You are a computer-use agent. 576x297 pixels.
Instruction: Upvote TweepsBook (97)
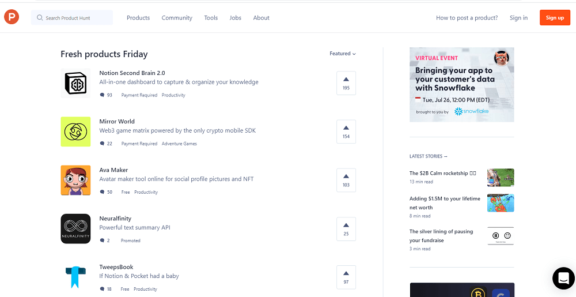pos(346,277)
